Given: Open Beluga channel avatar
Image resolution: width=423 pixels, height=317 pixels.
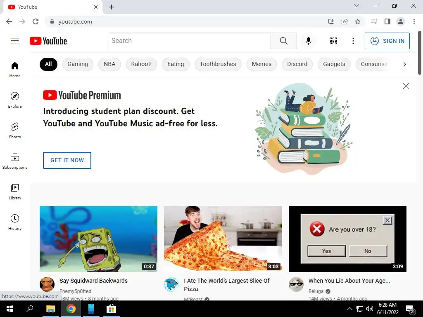Looking at the screenshot, I should click(296, 284).
